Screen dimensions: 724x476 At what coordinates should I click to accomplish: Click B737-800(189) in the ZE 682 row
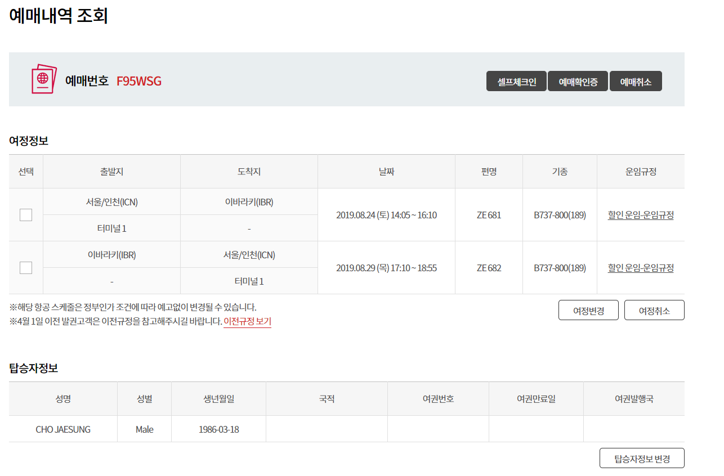(560, 268)
